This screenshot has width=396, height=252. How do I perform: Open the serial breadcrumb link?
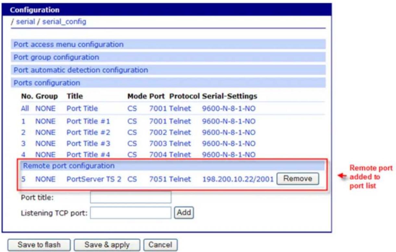25,22
